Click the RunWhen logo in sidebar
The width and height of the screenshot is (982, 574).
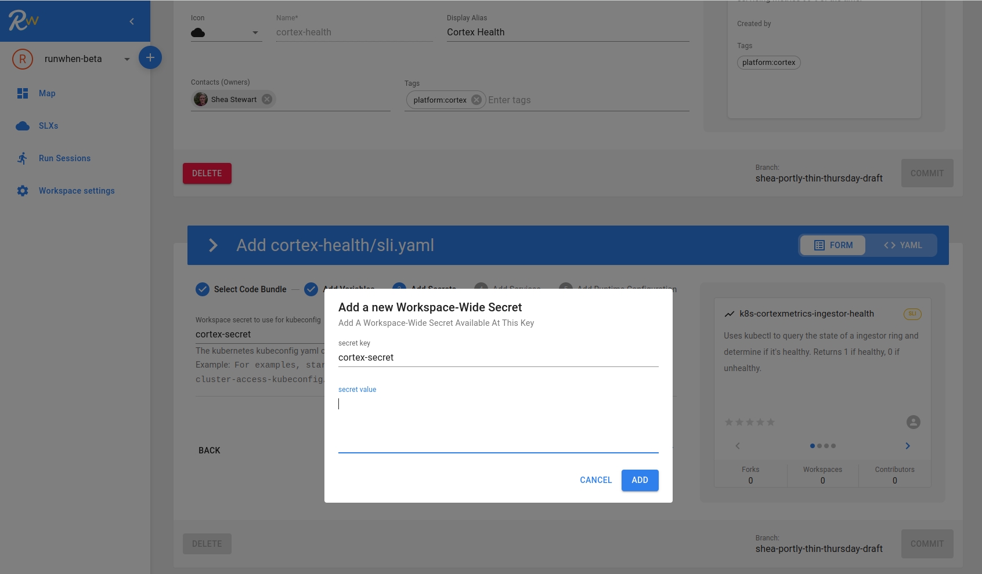click(x=24, y=21)
